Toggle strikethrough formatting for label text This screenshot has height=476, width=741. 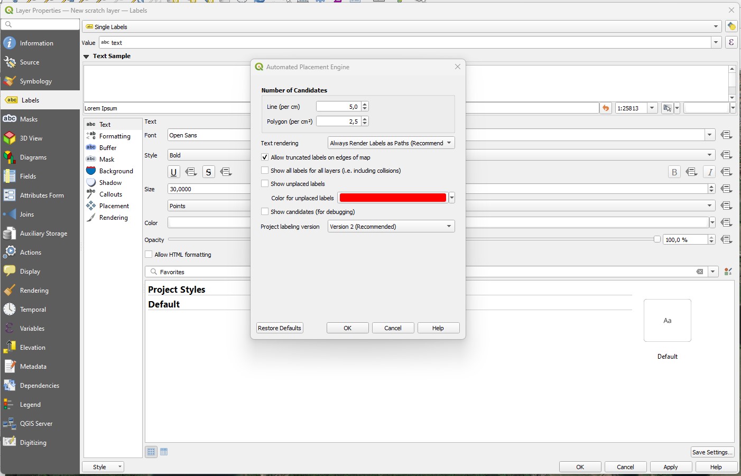208,172
